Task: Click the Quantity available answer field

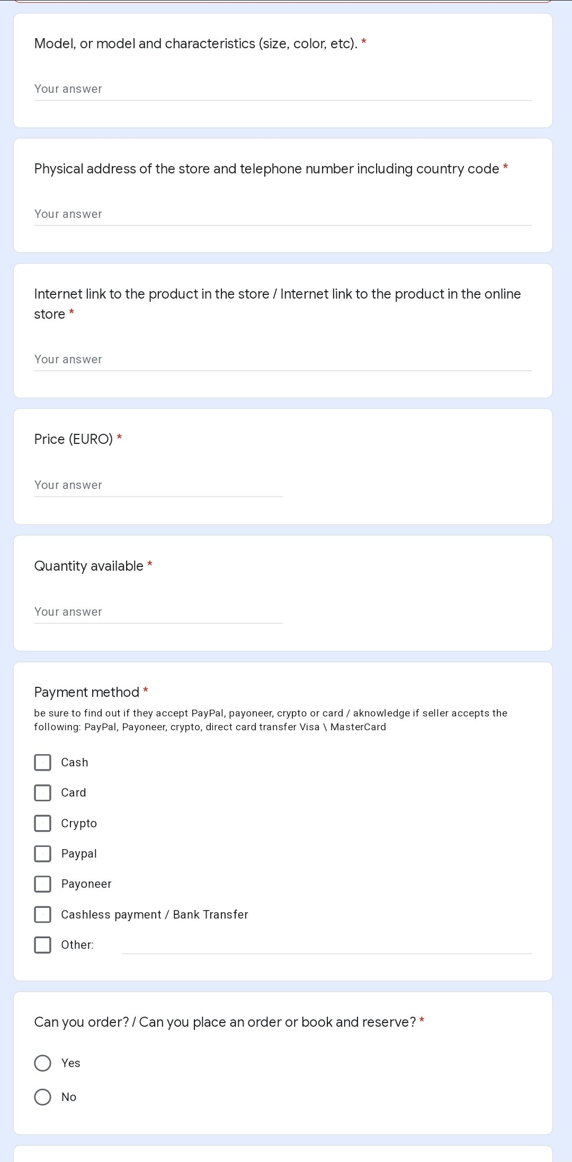Action: pos(158,612)
